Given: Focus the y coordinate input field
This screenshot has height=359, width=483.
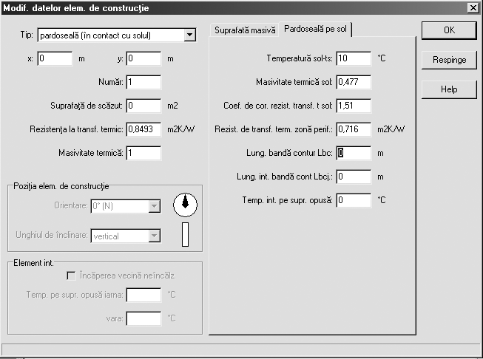Looking at the screenshot, I should click(143, 58).
